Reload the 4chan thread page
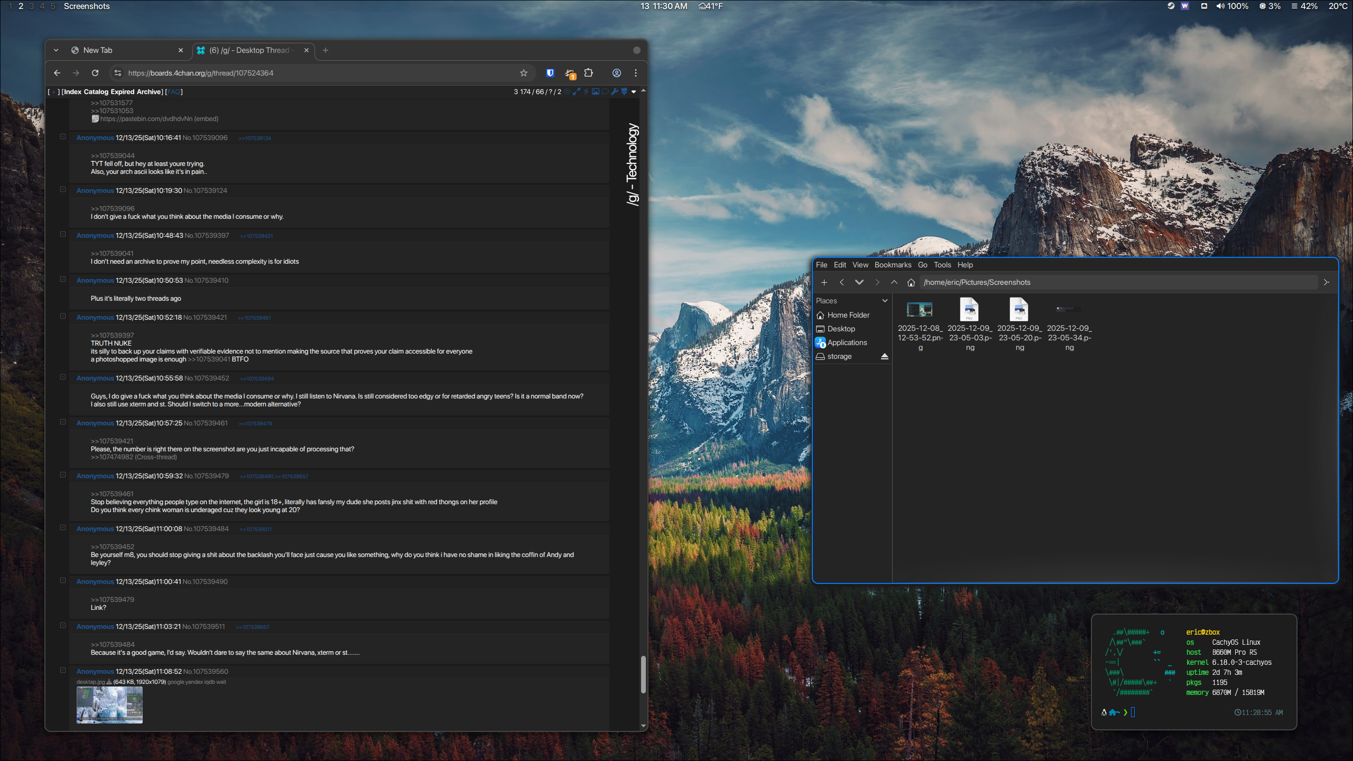 (x=95, y=73)
